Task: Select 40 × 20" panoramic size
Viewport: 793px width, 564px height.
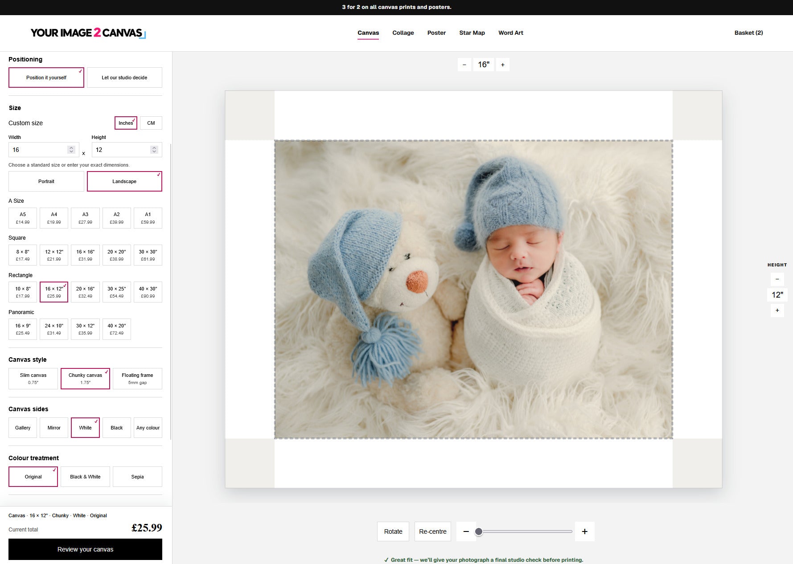Action: pos(117,329)
